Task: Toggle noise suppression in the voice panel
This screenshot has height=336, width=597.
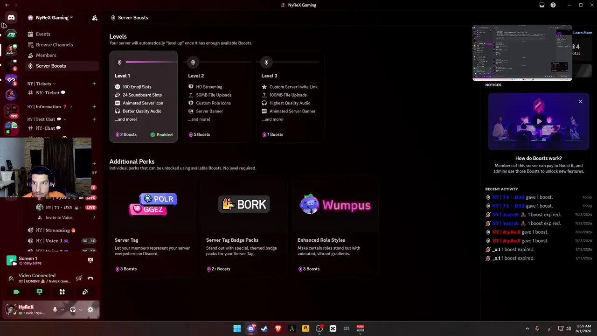Action: click(79, 278)
